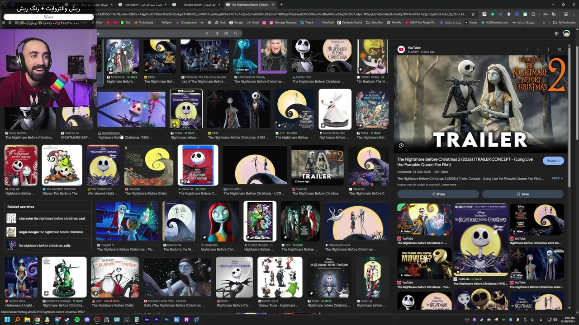Open the Google apps grid
The height and width of the screenshot is (325, 579).
coord(556,33)
